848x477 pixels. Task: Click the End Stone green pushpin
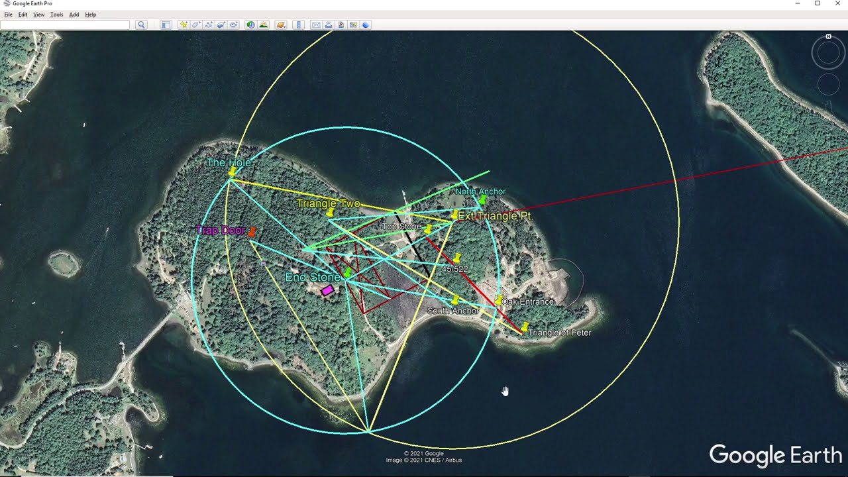(346, 272)
